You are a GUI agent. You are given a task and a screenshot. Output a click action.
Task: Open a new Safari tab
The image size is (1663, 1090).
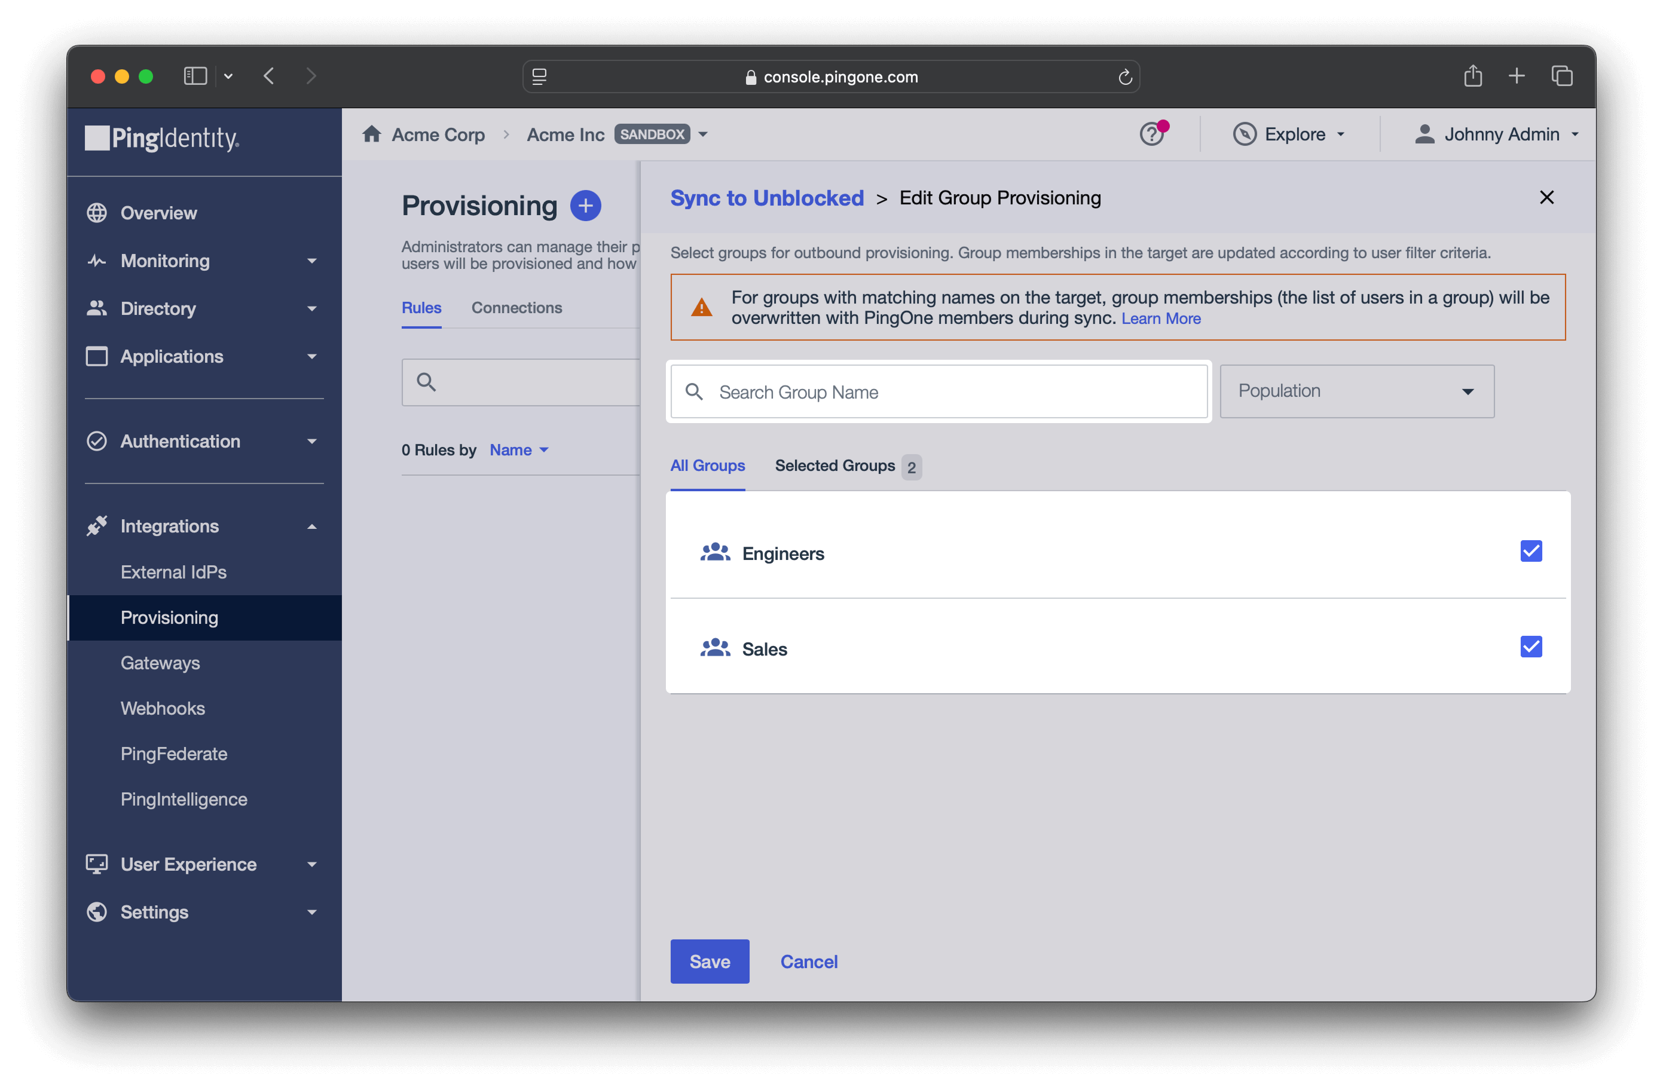click(x=1517, y=75)
